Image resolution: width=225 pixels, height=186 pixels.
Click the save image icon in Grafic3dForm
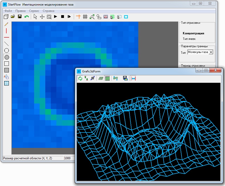point(125,78)
